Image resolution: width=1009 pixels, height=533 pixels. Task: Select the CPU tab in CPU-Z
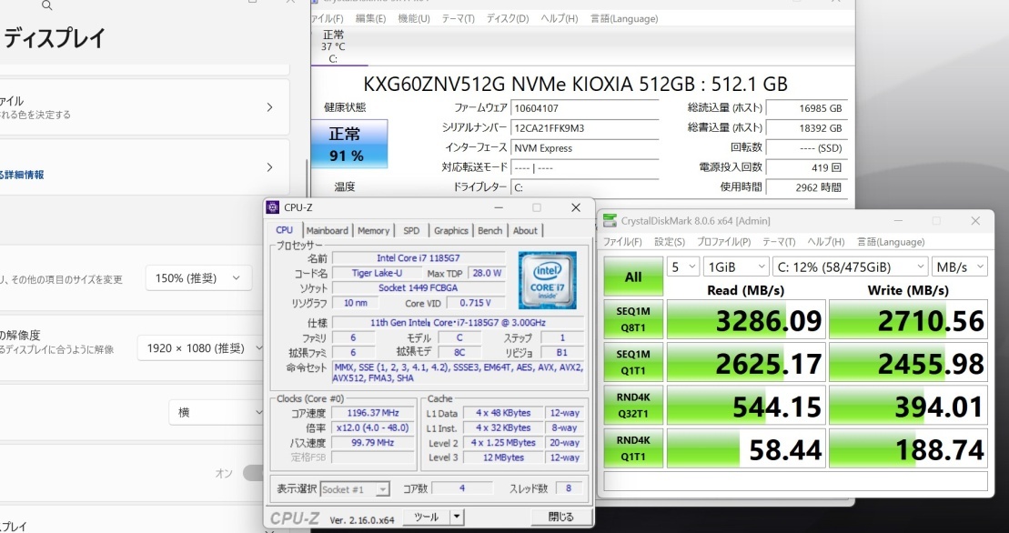(x=285, y=230)
